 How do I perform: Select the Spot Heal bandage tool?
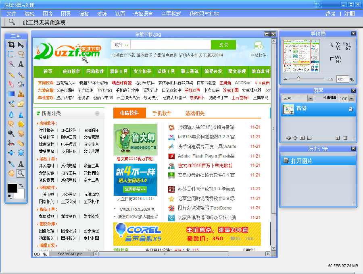[x=21, y=143]
